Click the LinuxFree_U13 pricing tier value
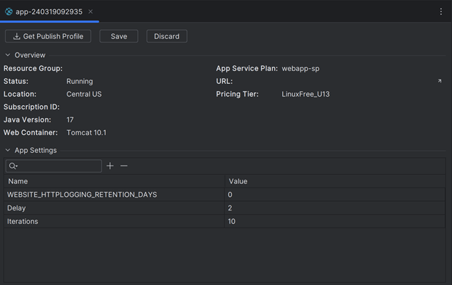The height and width of the screenshot is (285, 452). (x=306, y=95)
